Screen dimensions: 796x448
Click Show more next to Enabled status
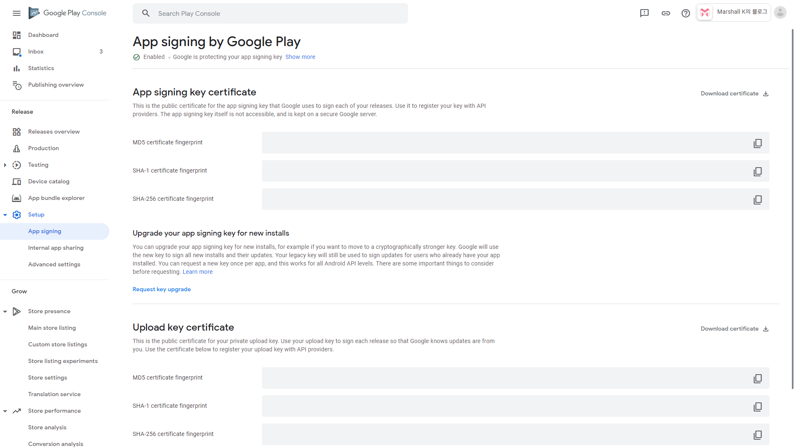click(300, 57)
